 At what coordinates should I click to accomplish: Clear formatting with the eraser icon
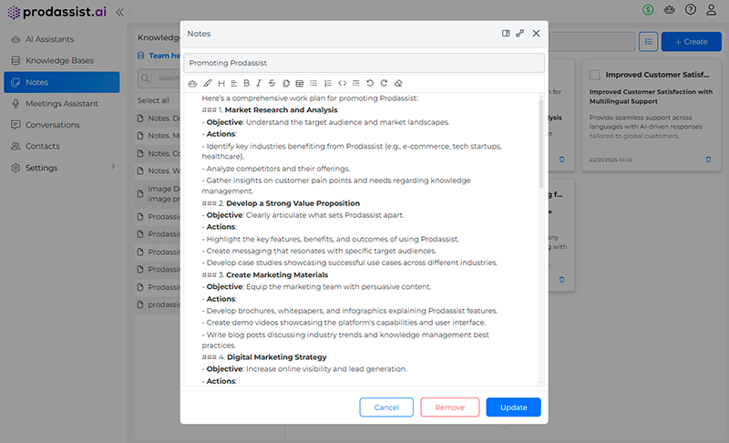pyautogui.click(x=397, y=84)
